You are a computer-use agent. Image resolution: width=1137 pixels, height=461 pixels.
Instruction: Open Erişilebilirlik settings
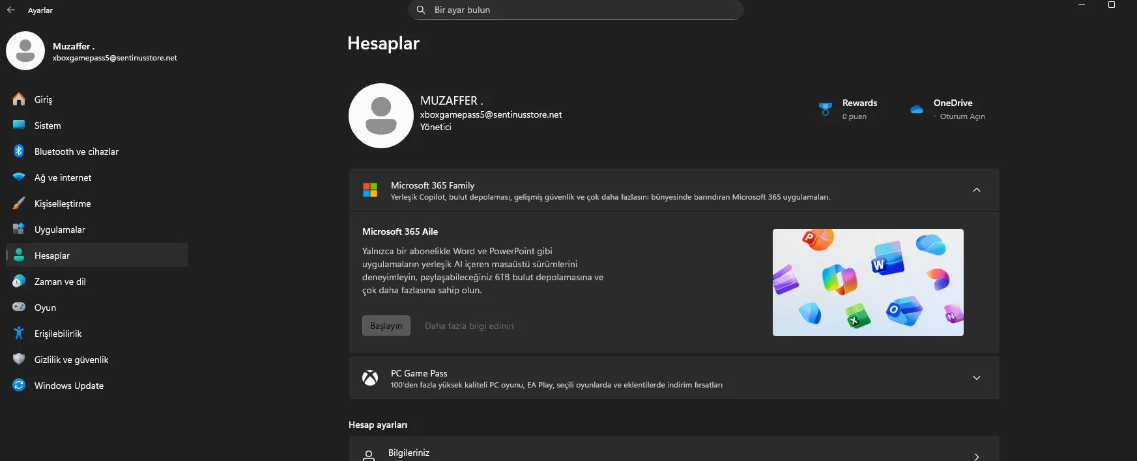pos(97,333)
